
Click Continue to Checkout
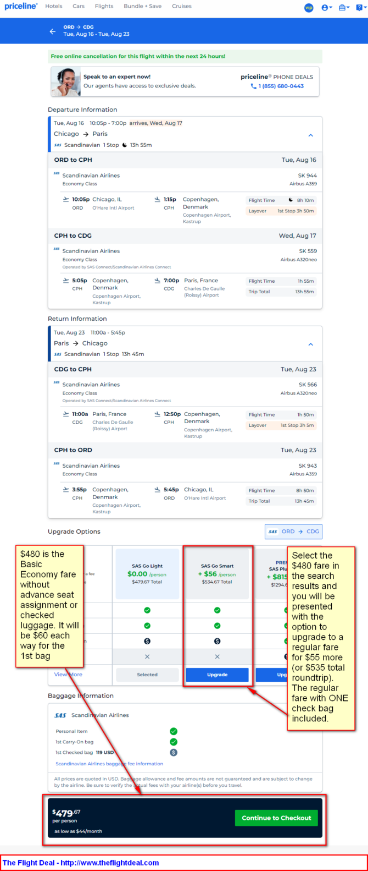coord(276,818)
